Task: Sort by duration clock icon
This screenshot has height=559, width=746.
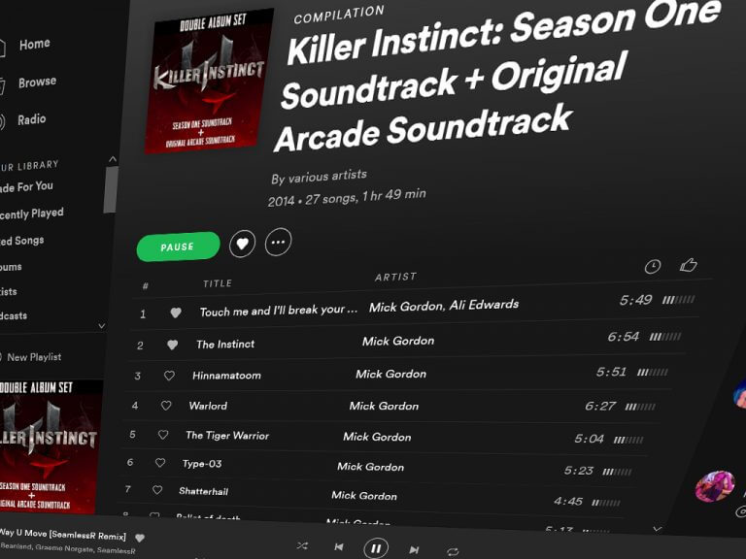Action: [x=653, y=267]
